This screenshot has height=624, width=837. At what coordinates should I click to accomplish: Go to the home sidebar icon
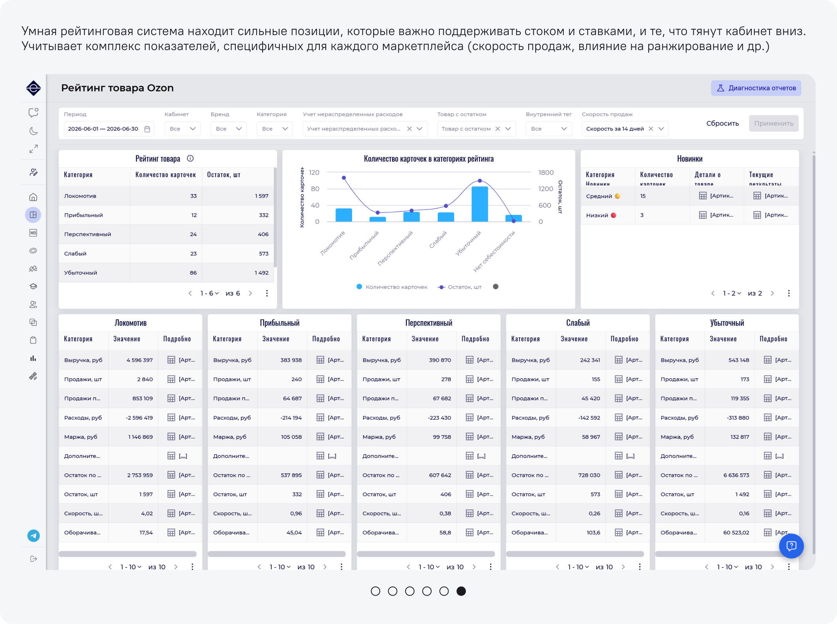(34, 197)
